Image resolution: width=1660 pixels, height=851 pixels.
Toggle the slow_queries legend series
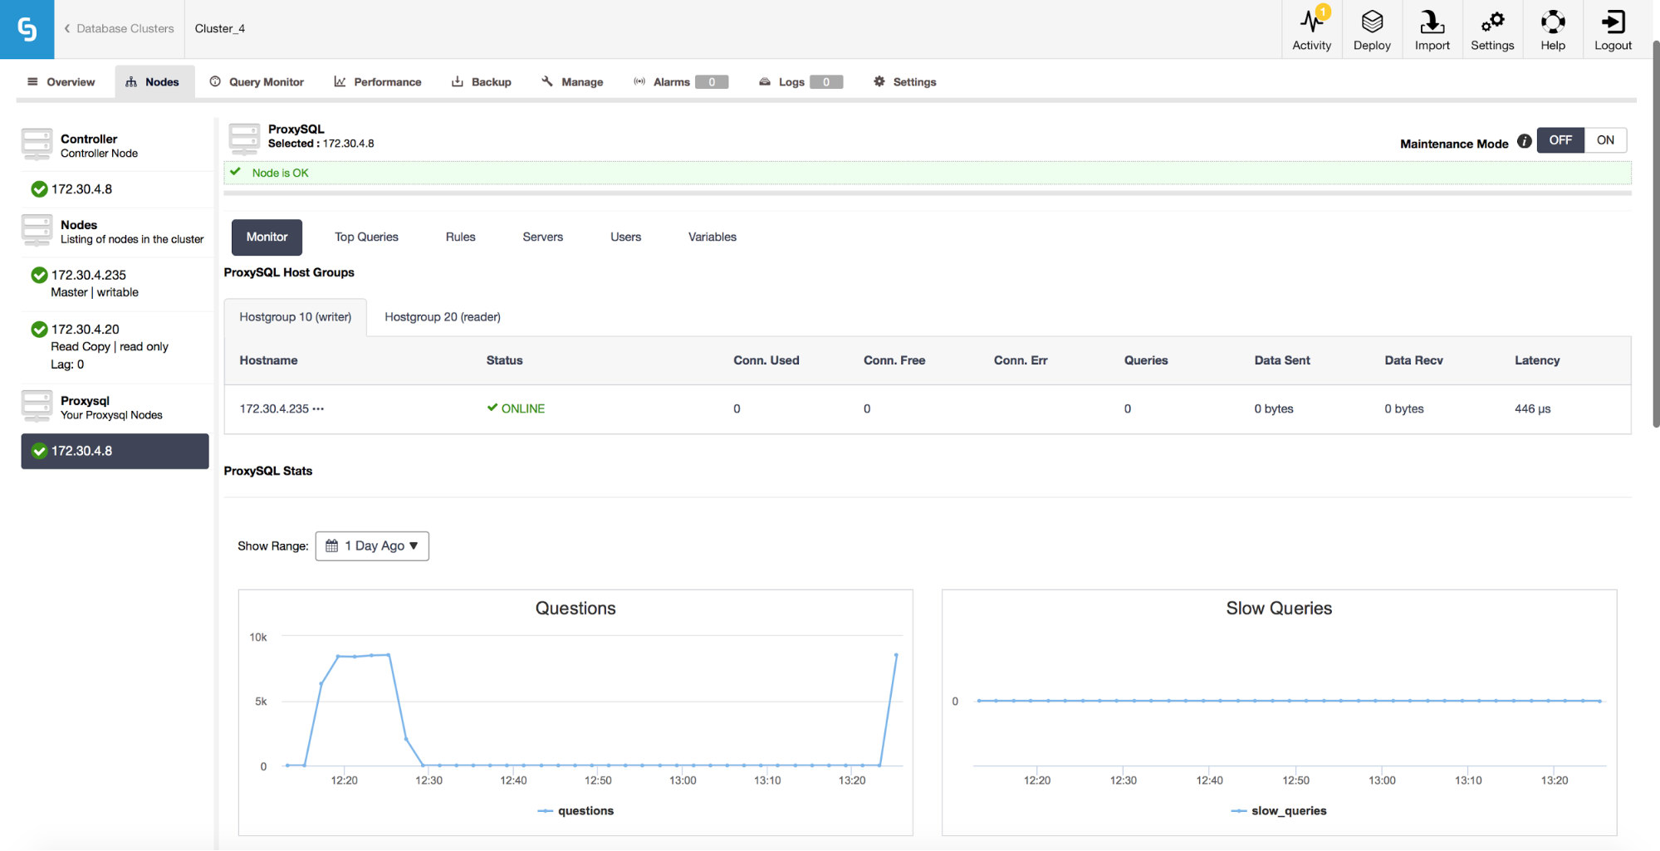click(1279, 811)
